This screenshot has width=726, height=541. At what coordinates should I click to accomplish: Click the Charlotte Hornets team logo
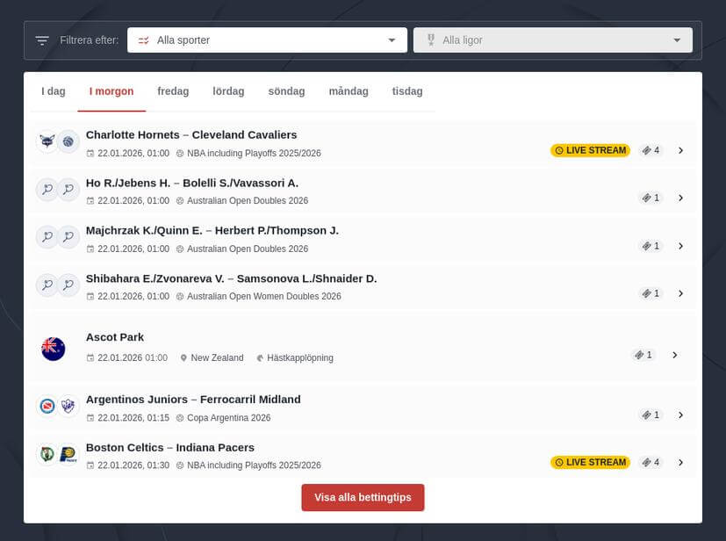pos(47,141)
